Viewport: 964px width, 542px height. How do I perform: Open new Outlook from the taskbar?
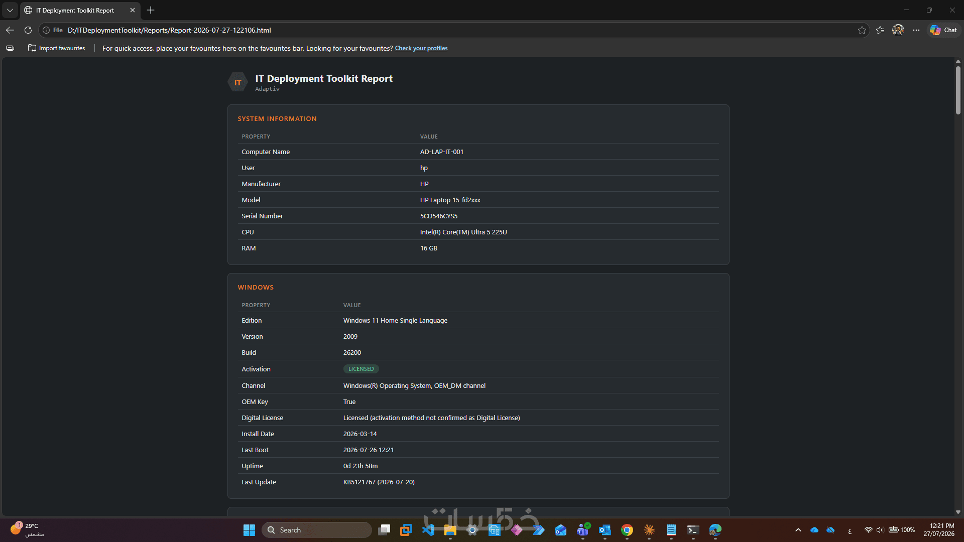pos(561,530)
